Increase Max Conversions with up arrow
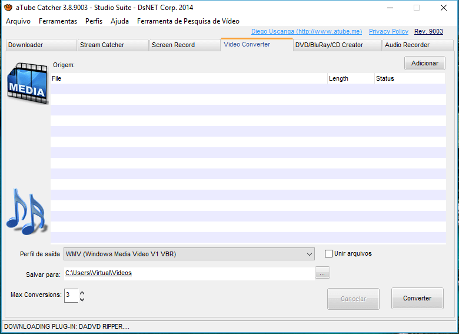This screenshot has width=459, height=334. tap(82, 292)
